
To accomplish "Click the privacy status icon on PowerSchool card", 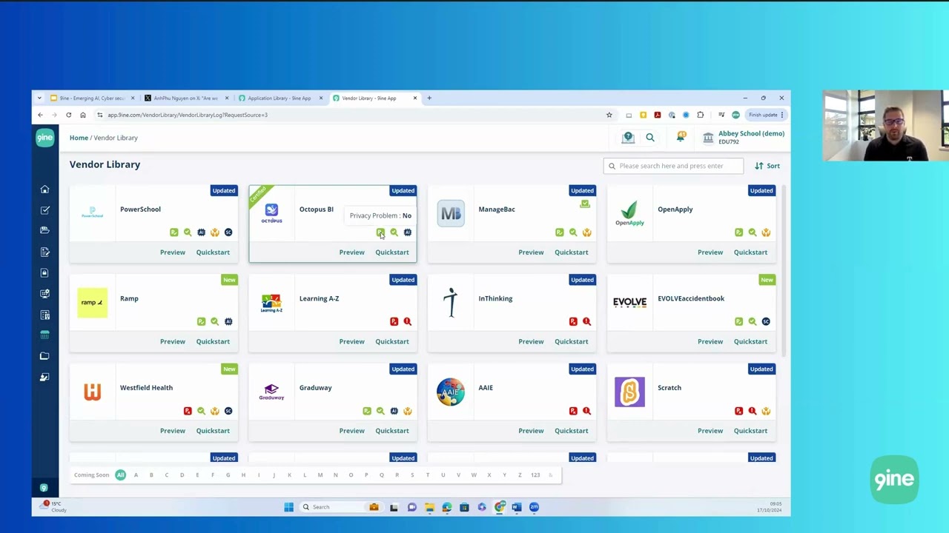I will tap(174, 232).
